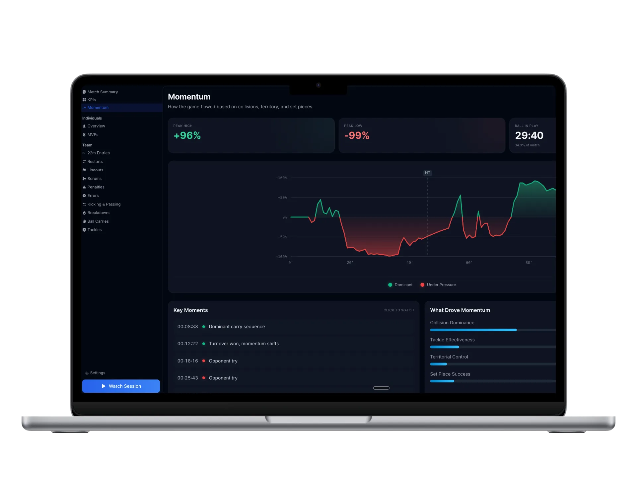Screen dimensions: 637x478
Task: Open the Errors page
Action: [x=121, y=196]
